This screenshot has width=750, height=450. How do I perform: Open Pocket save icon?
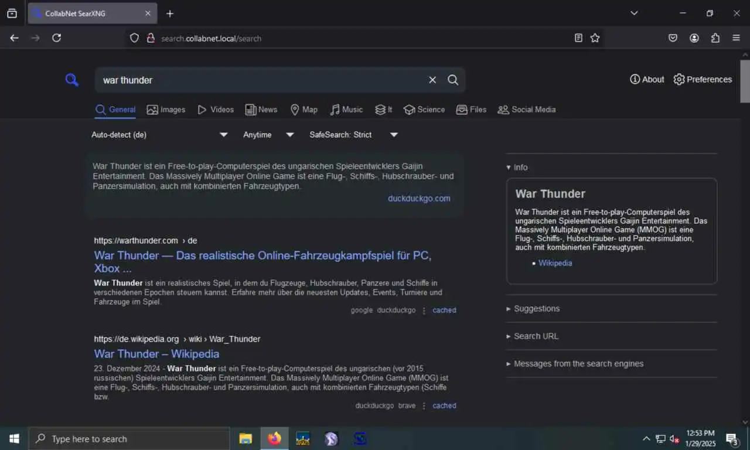point(673,38)
